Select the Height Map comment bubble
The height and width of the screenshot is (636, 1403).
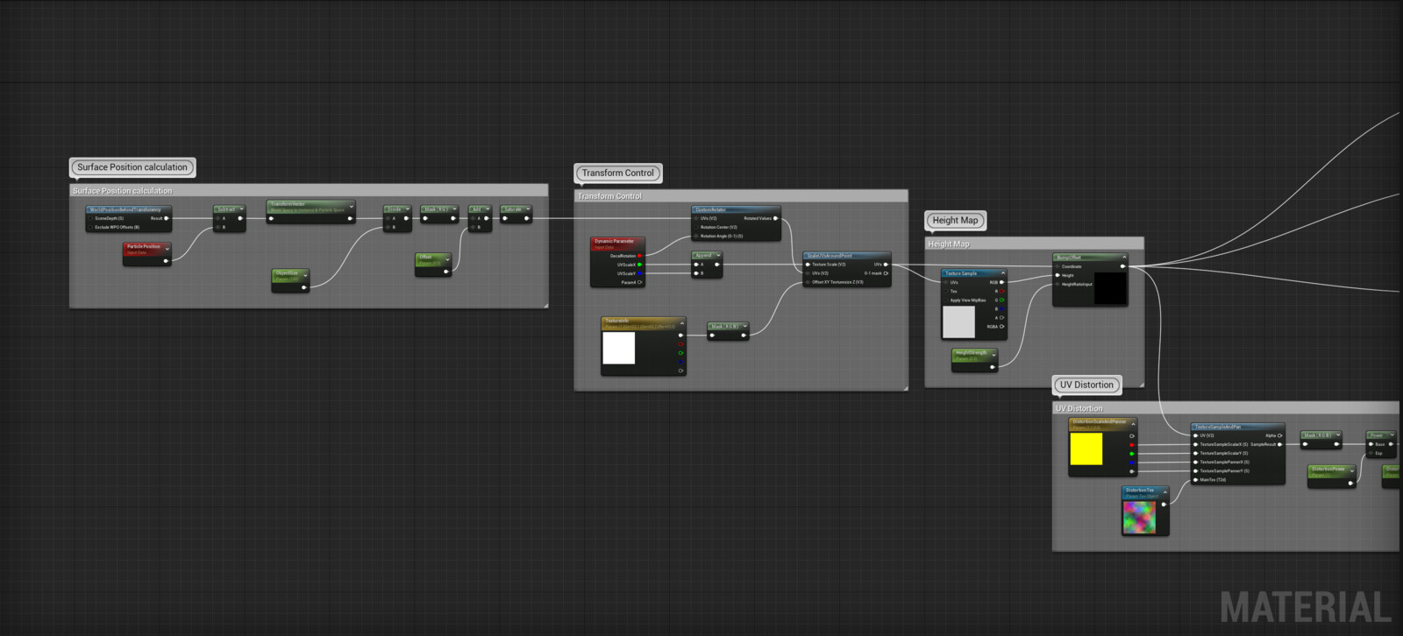tap(955, 221)
